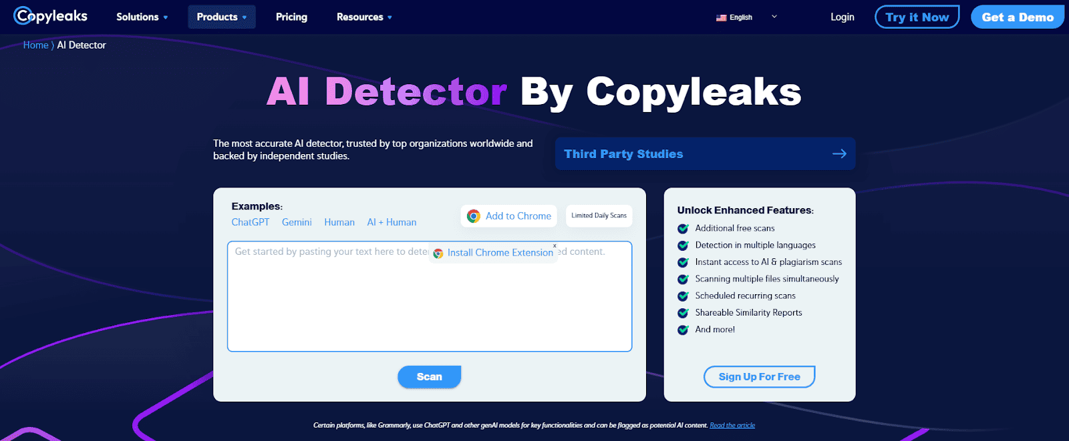Click inside the paste text input area
This screenshot has height=441, width=1069.
click(429, 307)
